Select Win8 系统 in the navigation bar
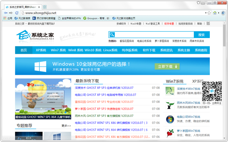This screenshot has height=142, width=228. pos(76,50)
